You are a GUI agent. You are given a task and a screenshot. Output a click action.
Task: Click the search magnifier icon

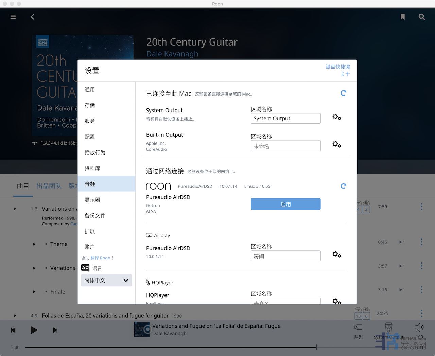422,17
